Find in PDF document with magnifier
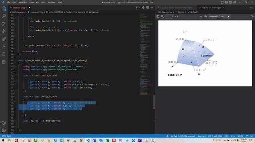Screen dimensions: 255x143 pos(163,16)
